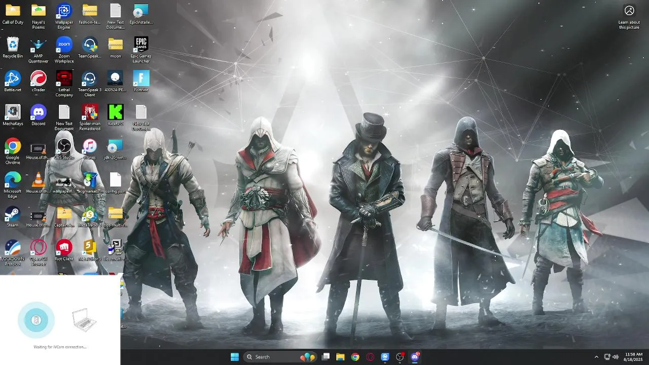
Task: Open Opera GX Browser desktop shortcut
Action: tap(39, 253)
